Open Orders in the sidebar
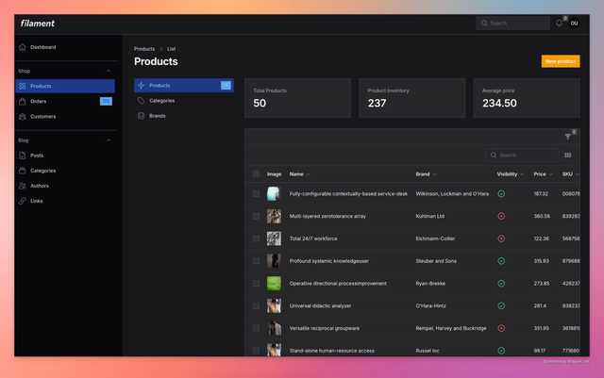604x378 pixels. click(65, 101)
